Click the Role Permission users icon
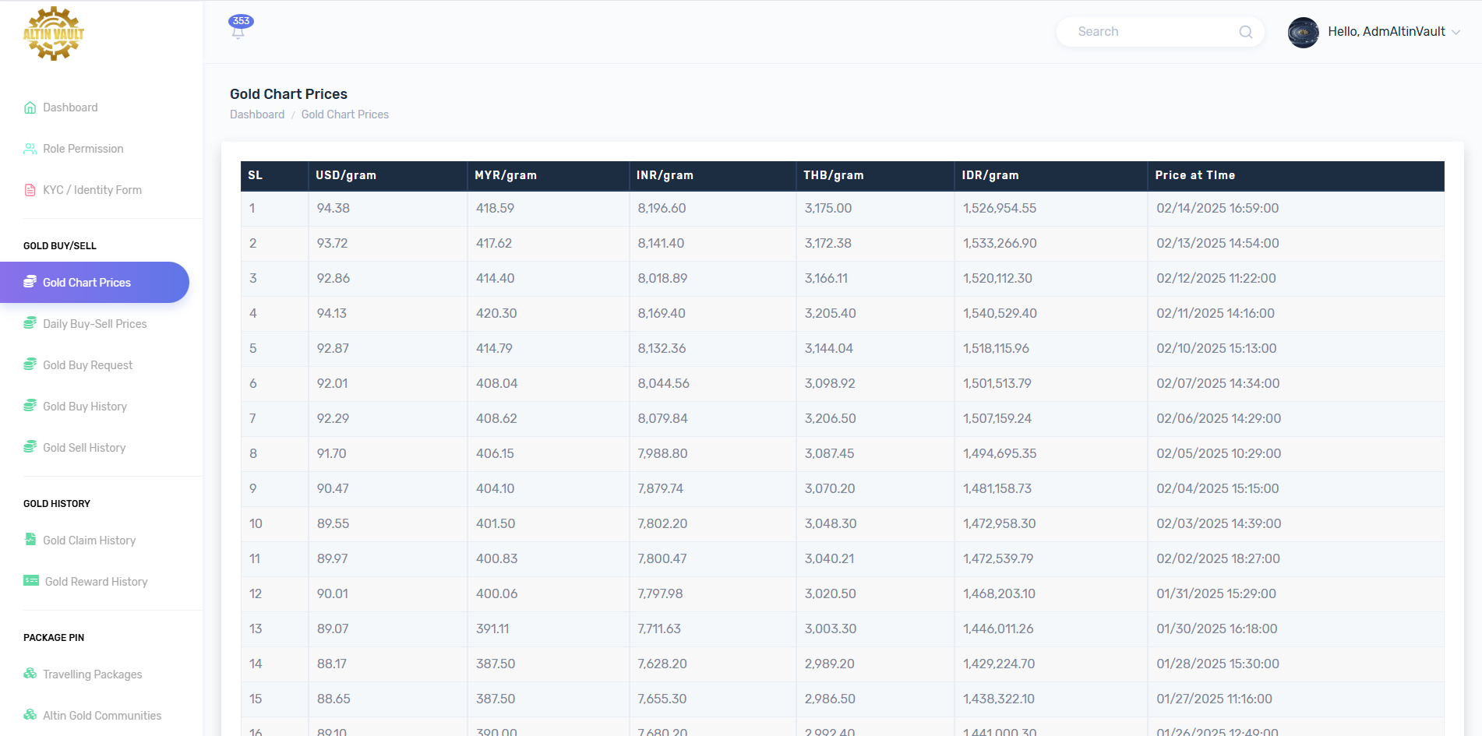The width and height of the screenshot is (1482, 736). (30, 149)
